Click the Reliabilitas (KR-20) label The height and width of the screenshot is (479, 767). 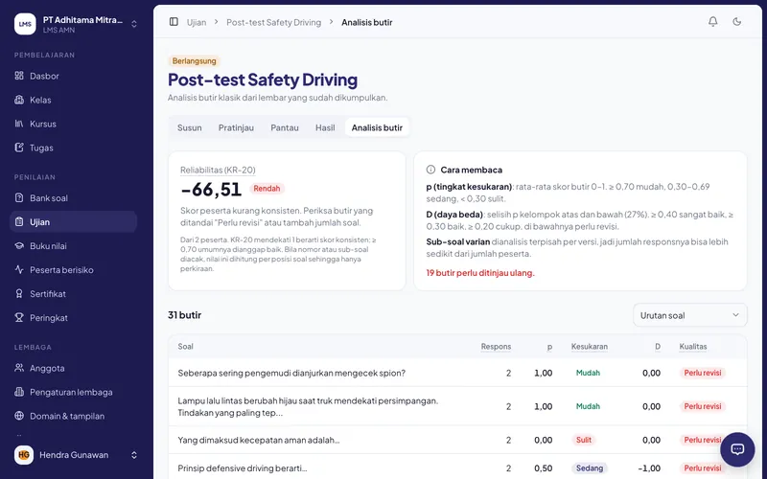pyautogui.click(x=218, y=170)
